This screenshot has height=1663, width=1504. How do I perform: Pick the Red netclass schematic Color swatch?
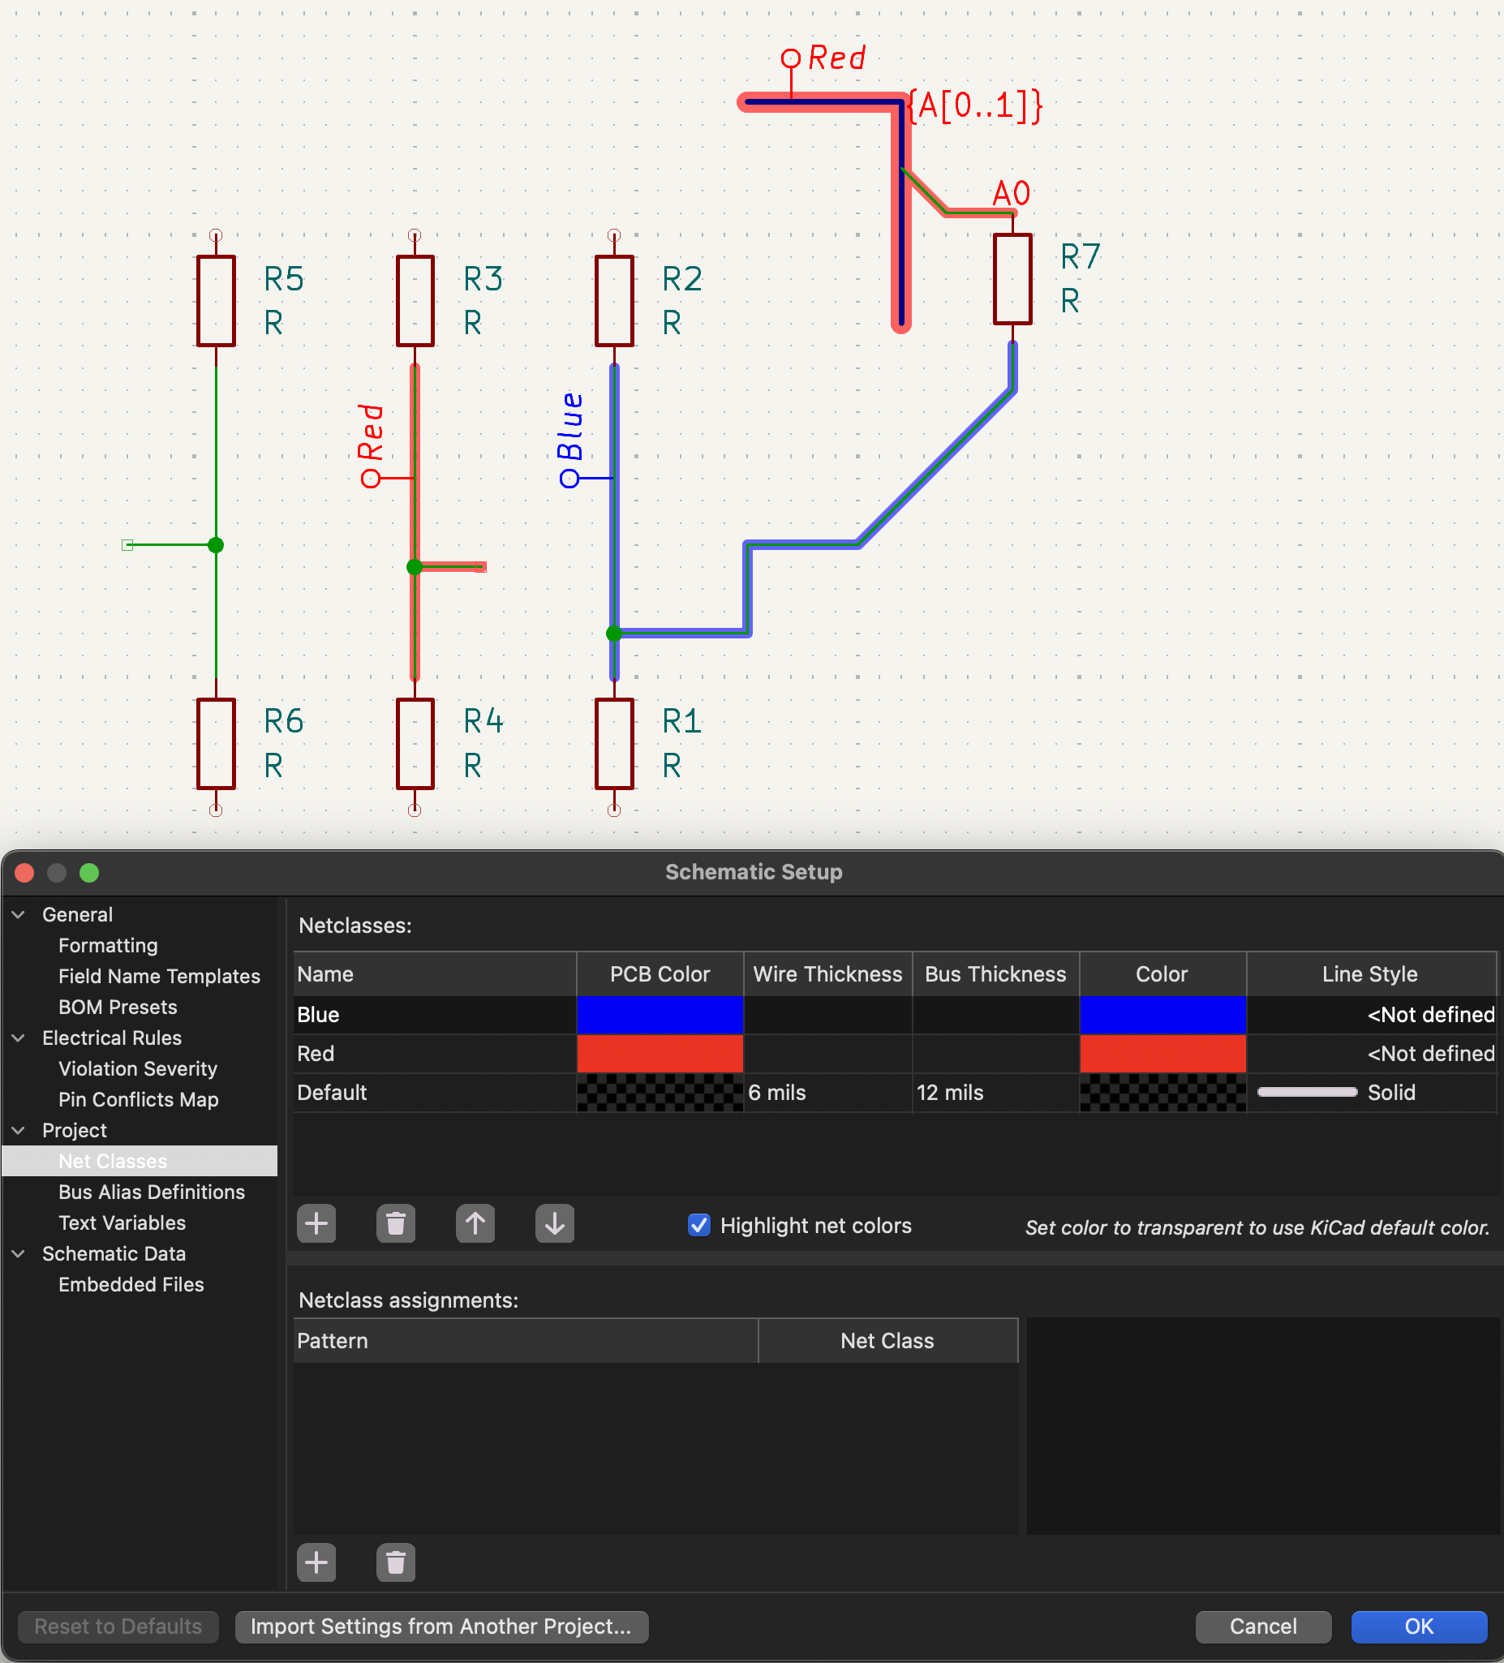pyautogui.click(x=1162, y=1054)
